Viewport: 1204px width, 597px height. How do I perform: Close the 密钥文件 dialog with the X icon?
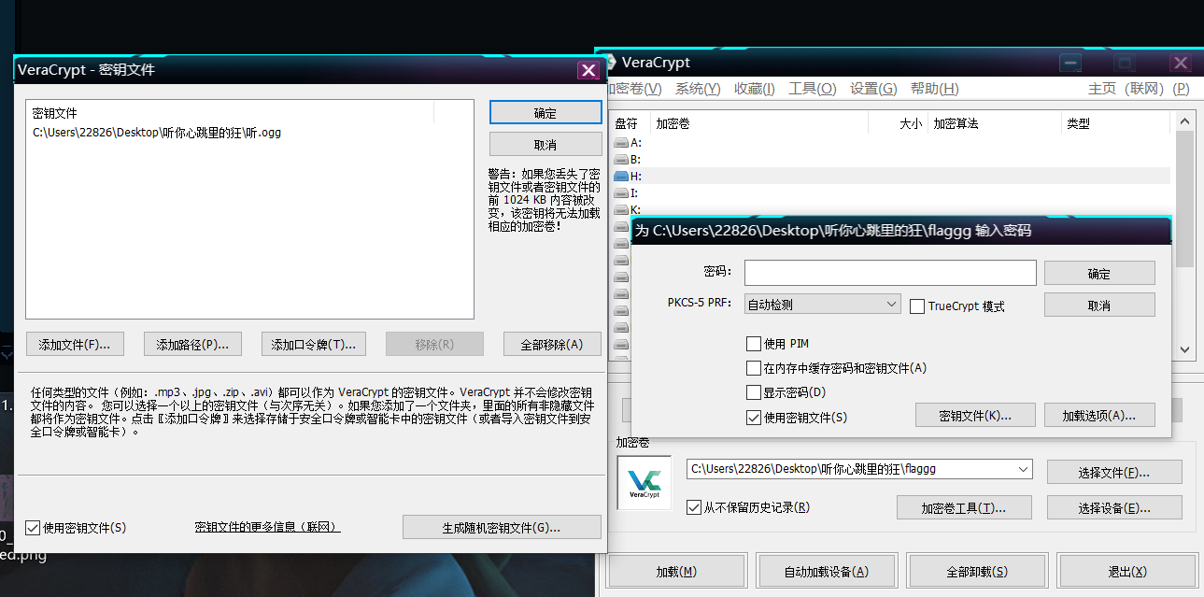click(588, 70)
